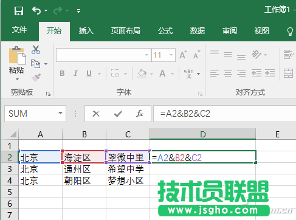Open the Font Color dropdown arrow
Screen dimensions: 296x220
[x=173, y=74]
